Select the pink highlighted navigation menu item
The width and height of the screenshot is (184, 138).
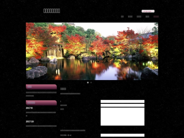click(x=156, y=17)
